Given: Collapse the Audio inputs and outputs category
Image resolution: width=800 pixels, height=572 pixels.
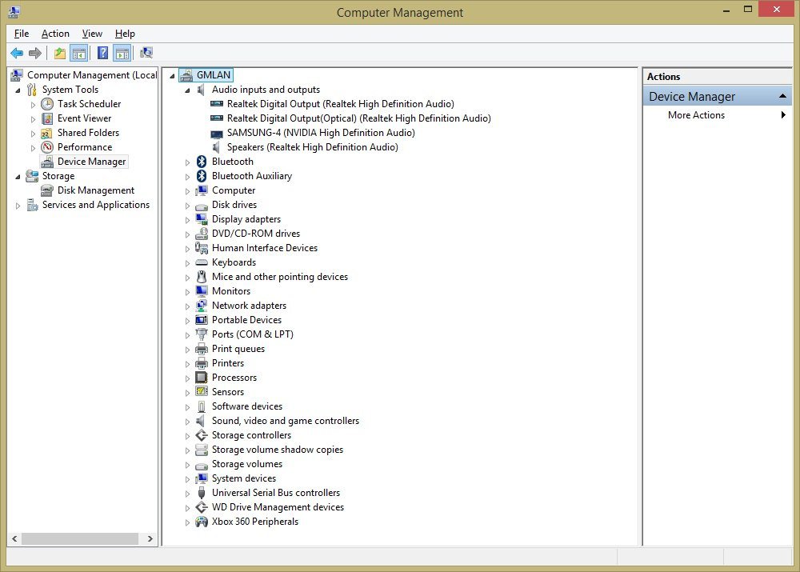Looking at the screenshot, I should (x=188, y=90).
